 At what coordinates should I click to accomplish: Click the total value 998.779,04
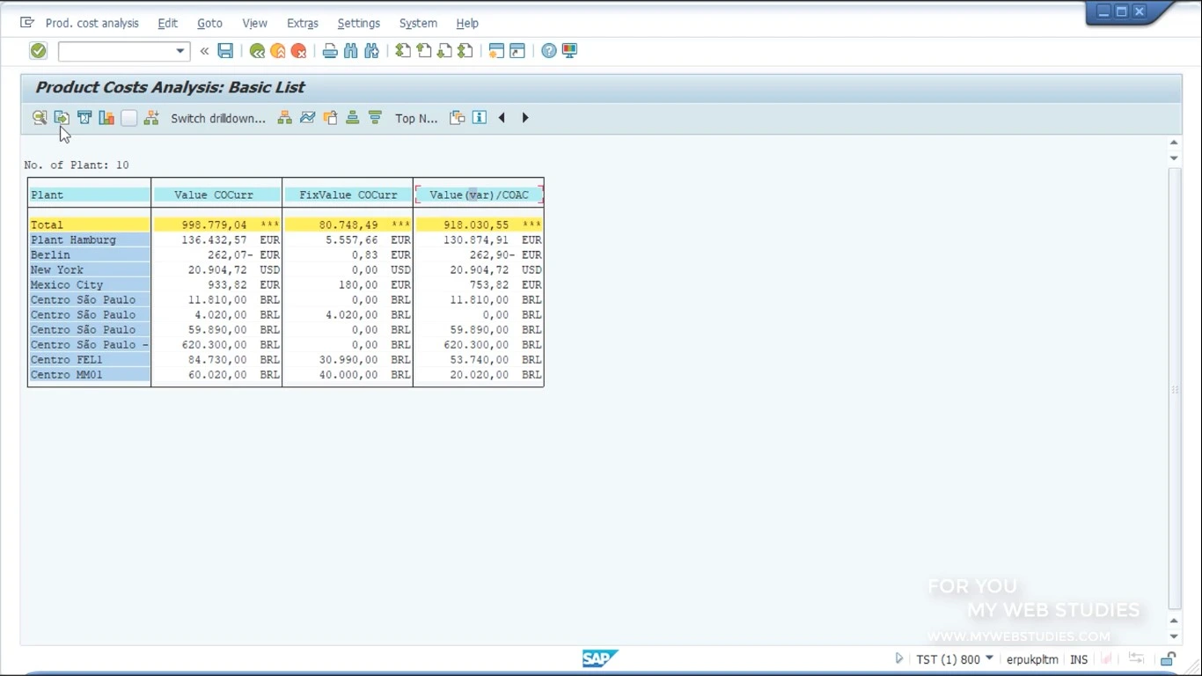tap(214, 224)
